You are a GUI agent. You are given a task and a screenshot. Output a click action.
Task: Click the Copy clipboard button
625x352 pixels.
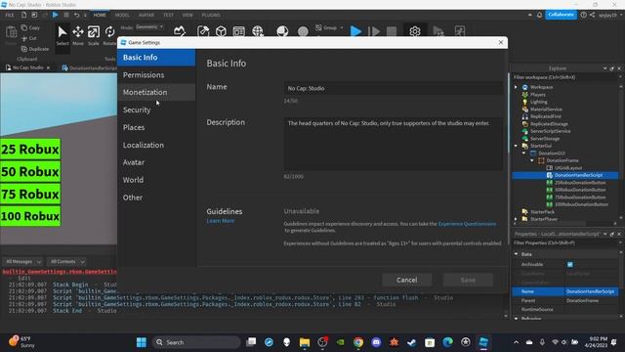(30, 28)
